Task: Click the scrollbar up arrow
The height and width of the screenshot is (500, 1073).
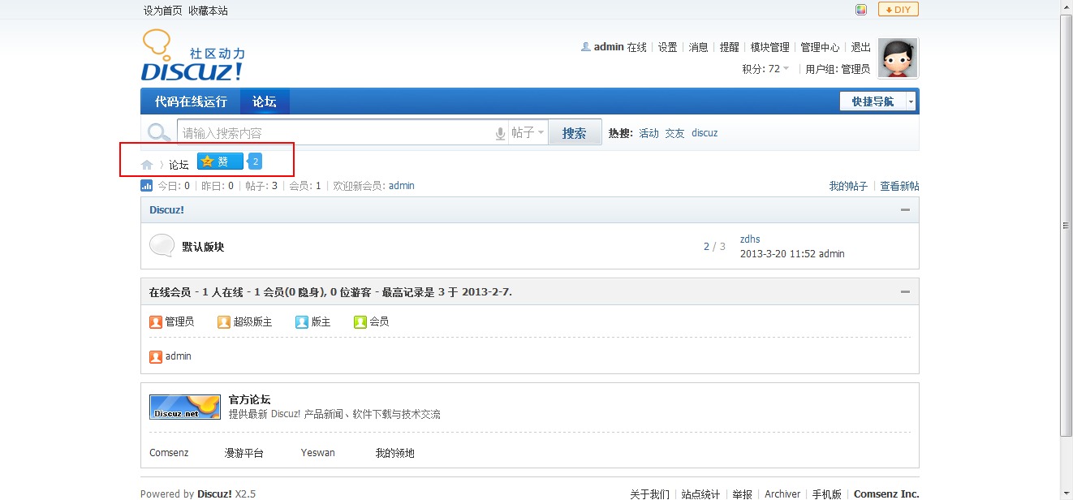Action: (x=1067, y=6)
